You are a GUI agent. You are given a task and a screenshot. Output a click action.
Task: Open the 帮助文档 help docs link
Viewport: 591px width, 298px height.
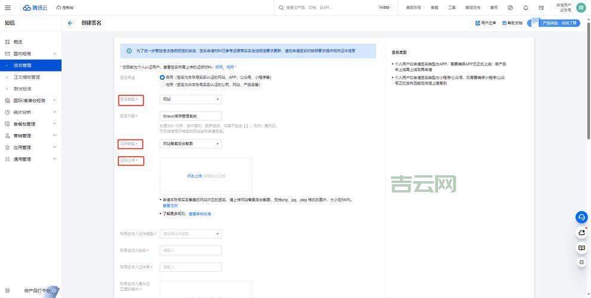[512, 23]
